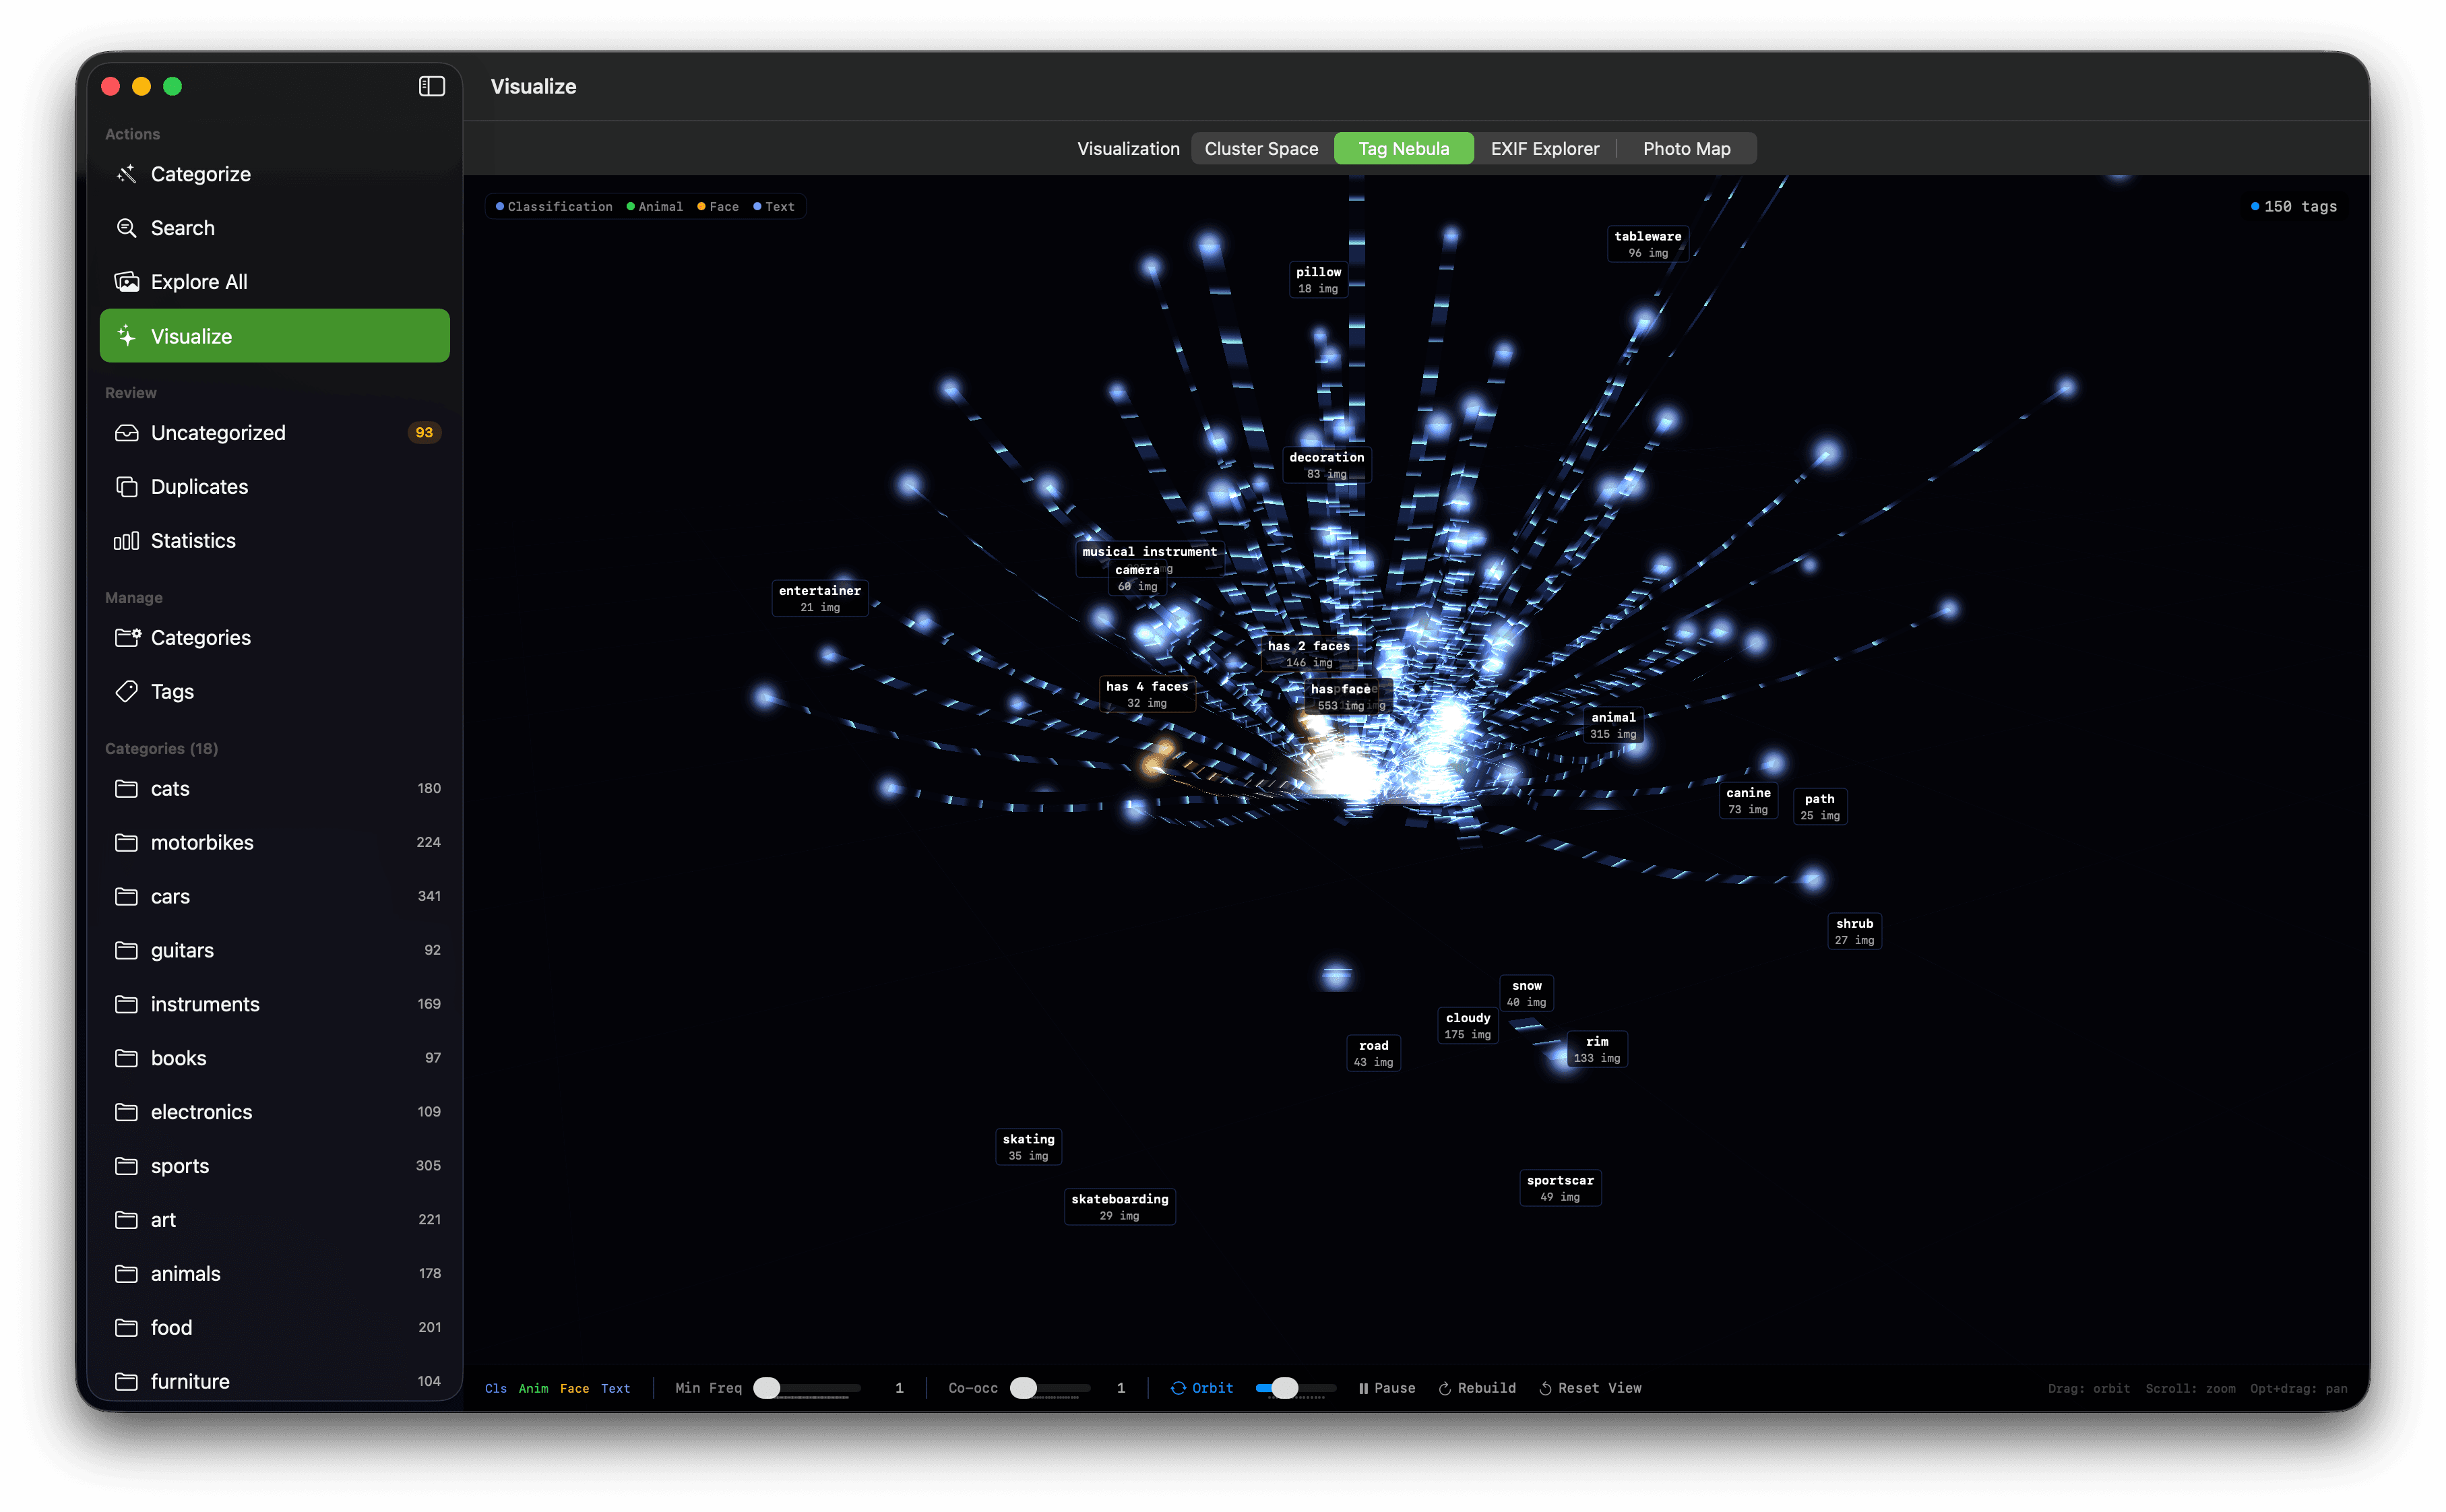Screen dimensions: 2446x1512
Task: Click the electronics folder icon
Action: tap(126, 1112)
